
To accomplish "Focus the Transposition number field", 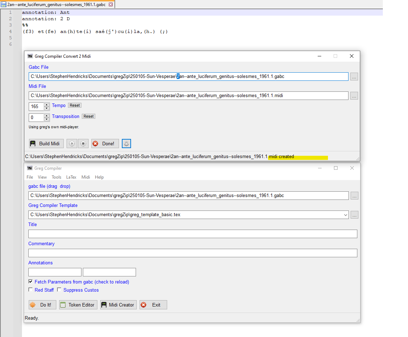I will coord(36,117).
